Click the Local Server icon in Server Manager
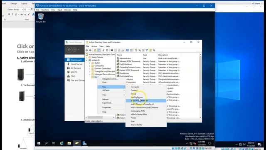Screen dimensions: 266x150 click(68, 64)
